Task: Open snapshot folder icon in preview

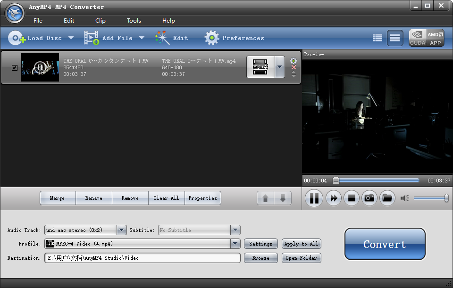Action: tap(387, 198)
